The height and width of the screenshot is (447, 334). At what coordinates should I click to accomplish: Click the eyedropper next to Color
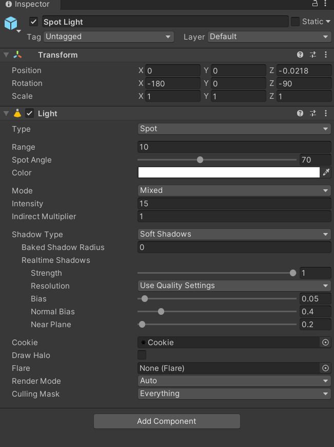tap(326, 173)
